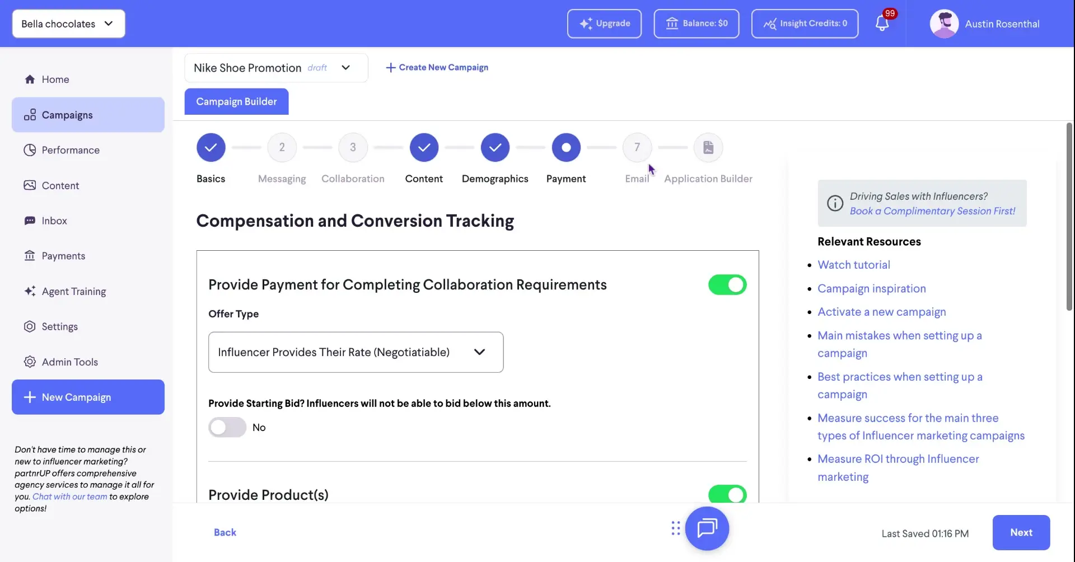Click the Application Builder step icon
The width and height of the screenshot is (1075, 562).
[x=708, y=147]
